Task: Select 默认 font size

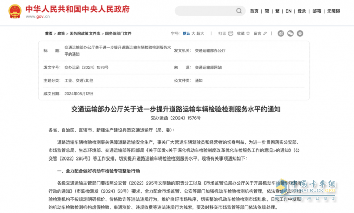Action: coord(186,34)
